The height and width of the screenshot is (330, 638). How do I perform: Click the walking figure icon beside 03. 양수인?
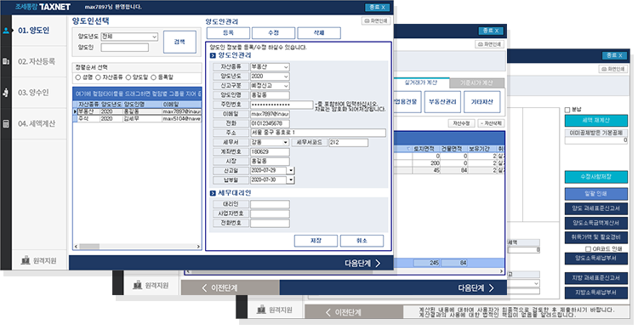coord(6,93)
